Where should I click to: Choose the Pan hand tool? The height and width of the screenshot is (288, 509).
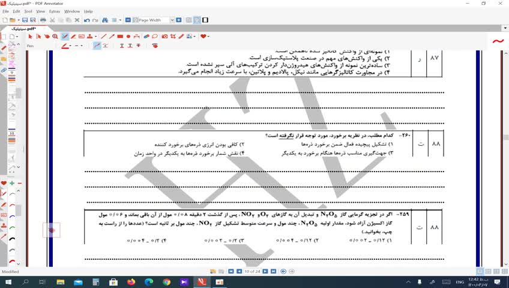point(47,37)
